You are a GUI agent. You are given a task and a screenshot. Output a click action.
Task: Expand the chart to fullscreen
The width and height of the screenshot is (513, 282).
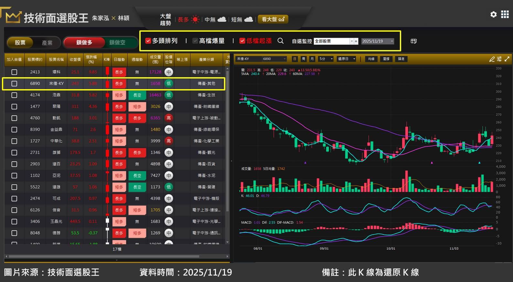pyautogui.click(x=507, y=59)
